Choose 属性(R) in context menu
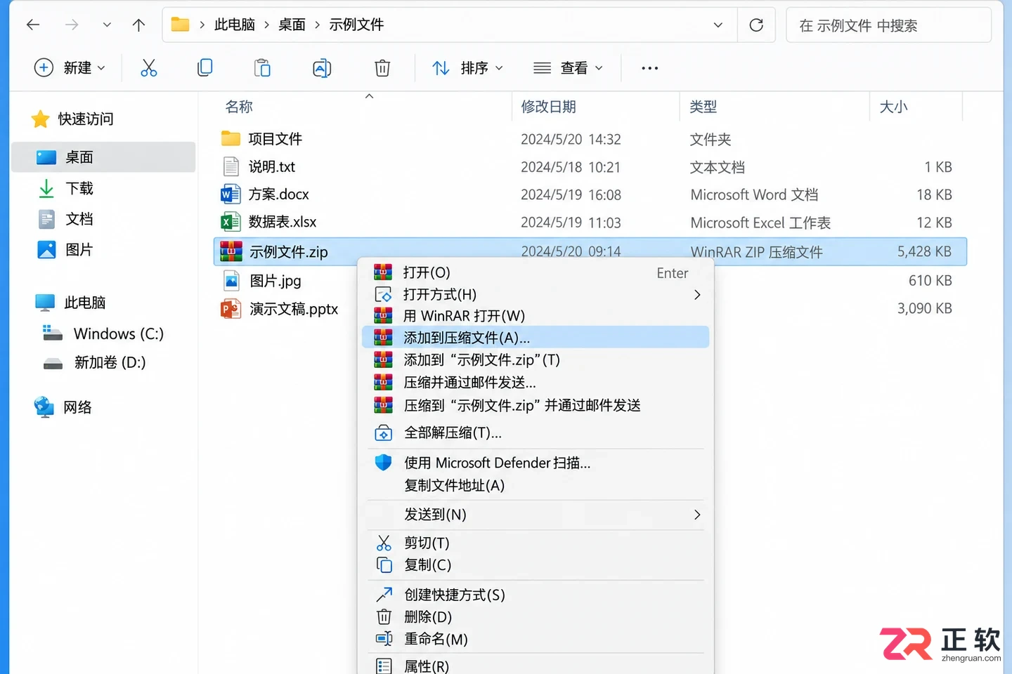 [x=536, y=666]
